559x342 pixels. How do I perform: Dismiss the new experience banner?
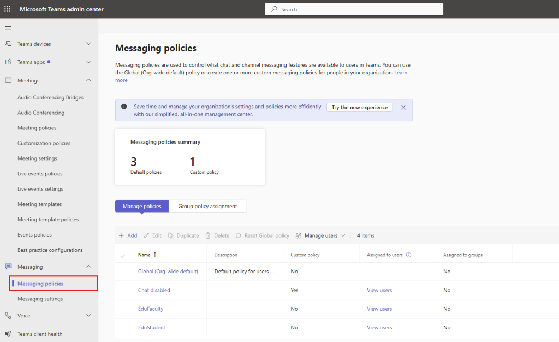tap(403, 107)
